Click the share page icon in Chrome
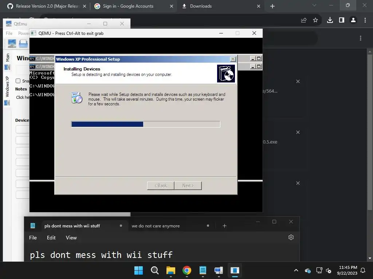373x279 pixels. [304, 20]
